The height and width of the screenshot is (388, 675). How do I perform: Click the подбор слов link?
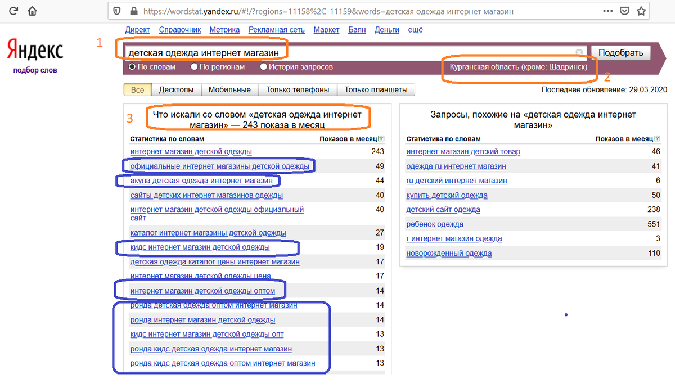coord(35,70)
